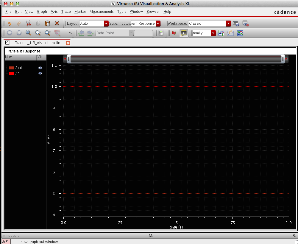Open the calculator tool icon
The image size is (298, 244).
(x=161, y=33)
